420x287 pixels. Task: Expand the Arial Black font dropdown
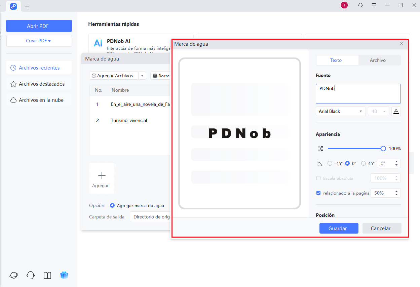click(x=341, y=111)
